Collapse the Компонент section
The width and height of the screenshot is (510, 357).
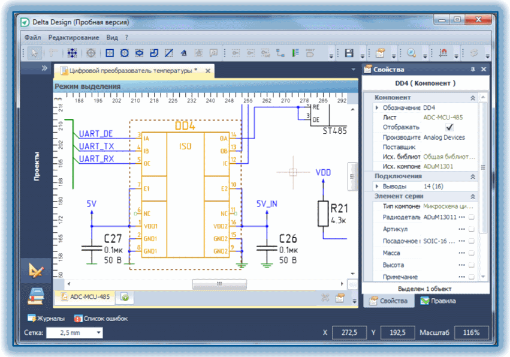[473, 98]
